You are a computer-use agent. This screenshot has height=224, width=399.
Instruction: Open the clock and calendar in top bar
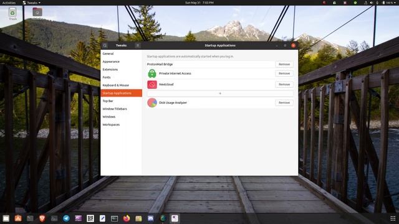pos(199,2)
